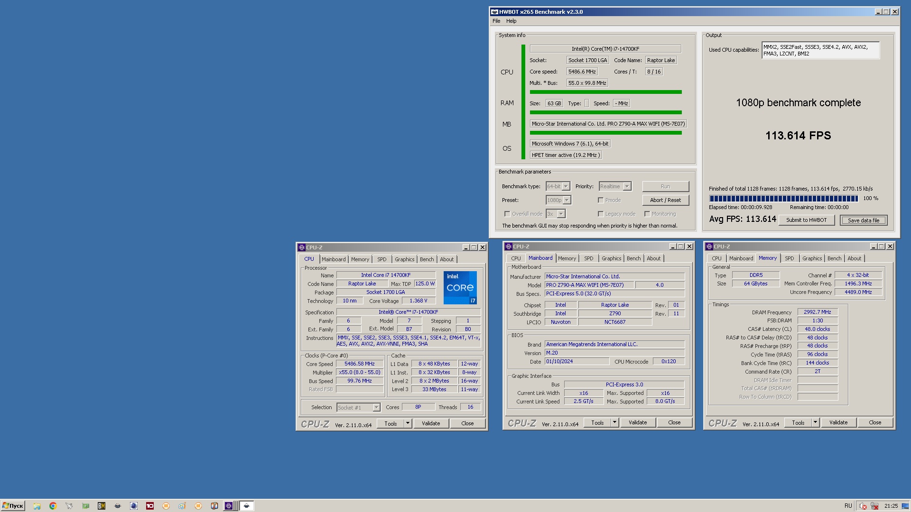This screenshot has width=911, height=512.
Task: Expand Tools arrow in CPU-Z Mainboard window
Action: point(614,422)
